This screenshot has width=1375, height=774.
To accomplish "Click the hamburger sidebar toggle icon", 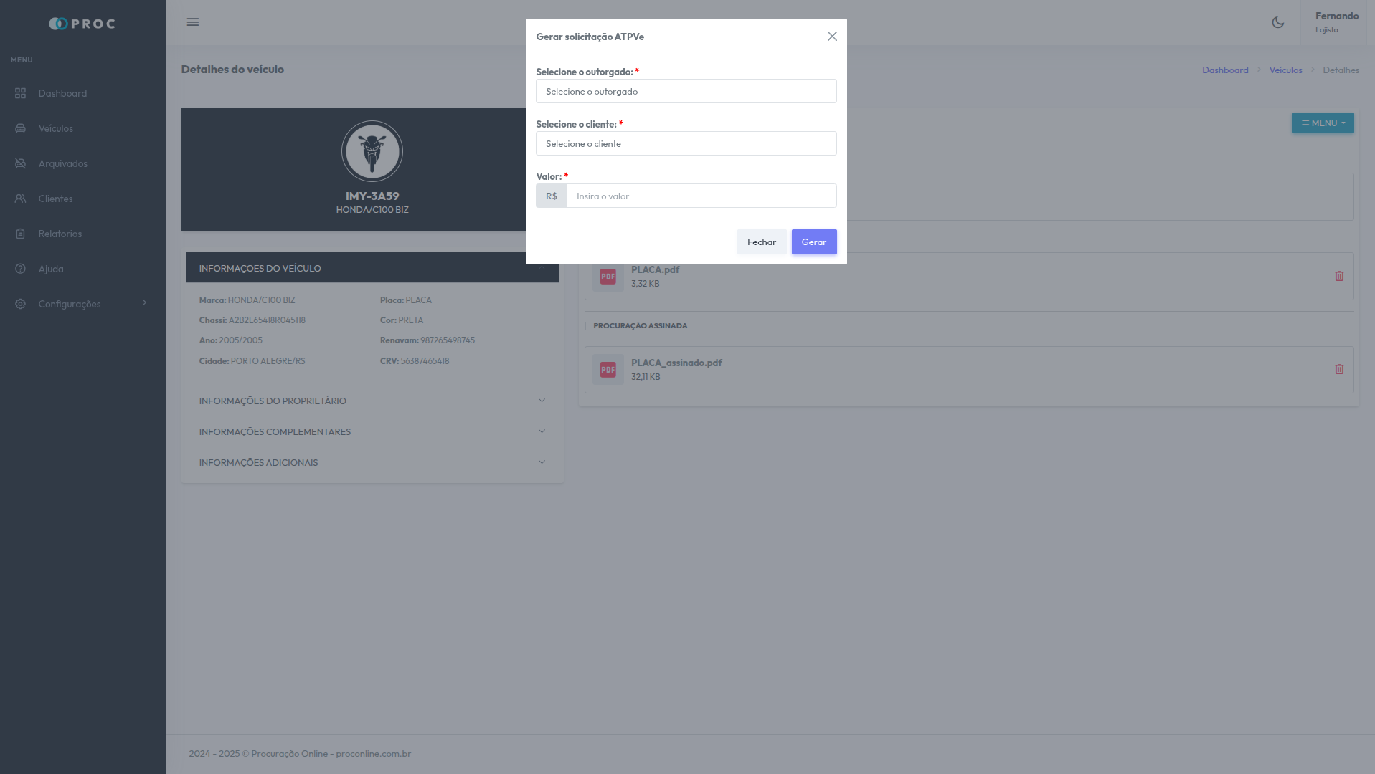I will click(x=193, y=22).
